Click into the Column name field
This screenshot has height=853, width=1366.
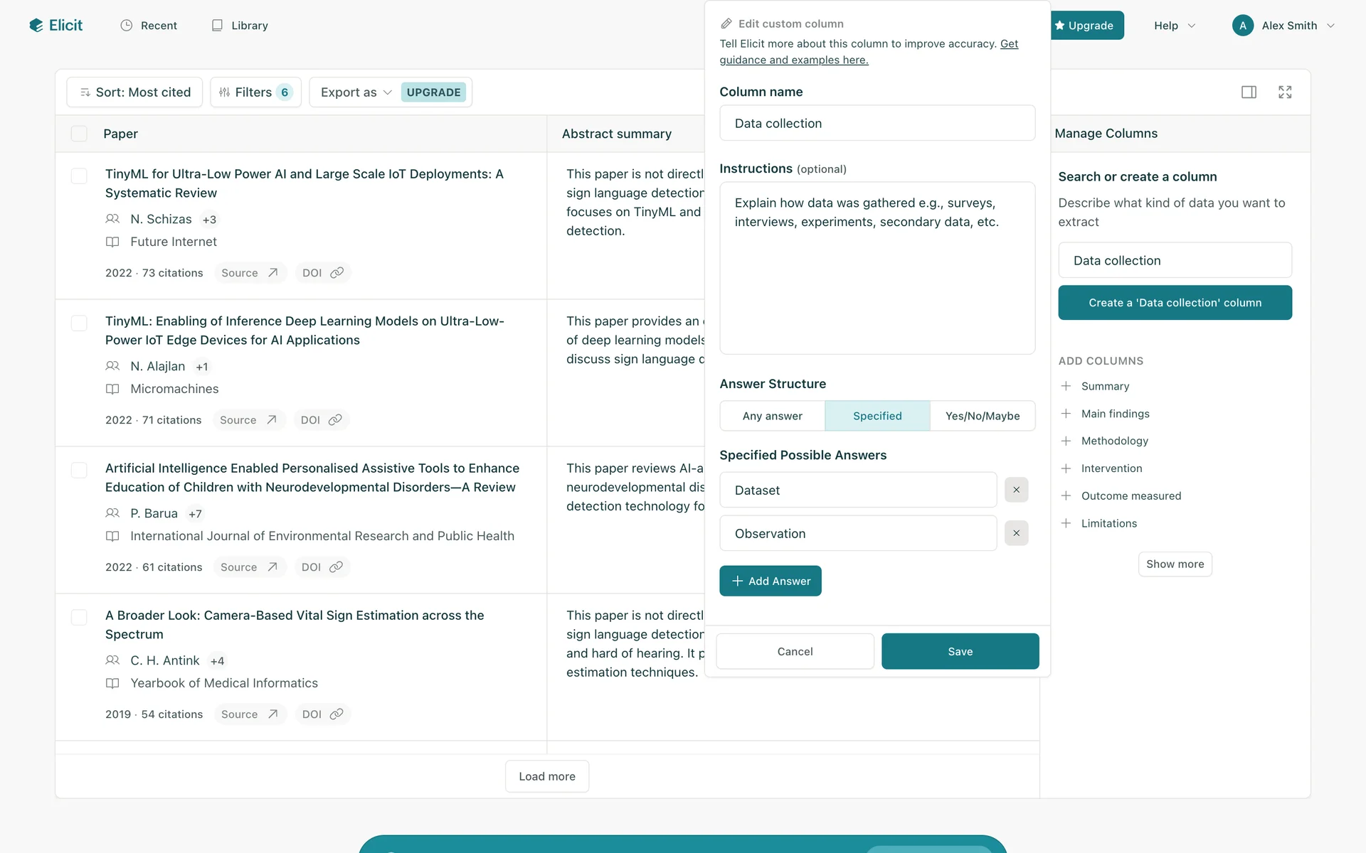(877, 123)
